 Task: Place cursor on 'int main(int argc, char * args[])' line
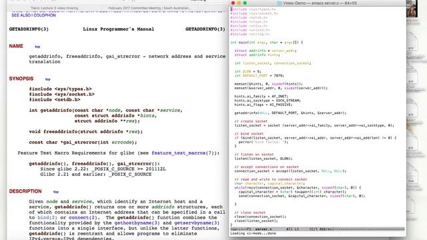click(267, 43)
